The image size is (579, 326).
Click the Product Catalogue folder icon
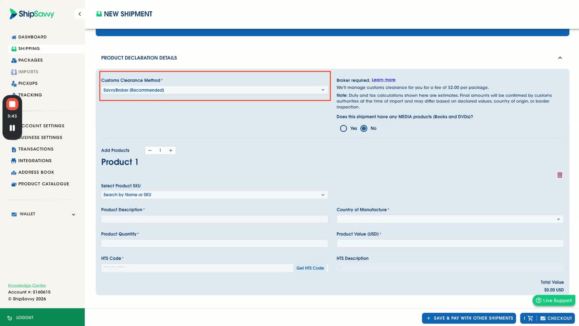coord(14,184)
